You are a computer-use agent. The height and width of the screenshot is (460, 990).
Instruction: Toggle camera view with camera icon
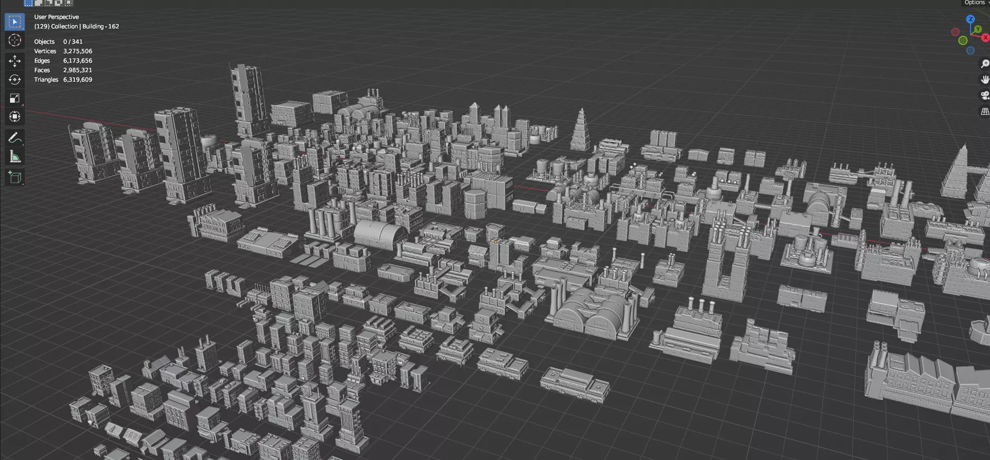tap(985, 95)
